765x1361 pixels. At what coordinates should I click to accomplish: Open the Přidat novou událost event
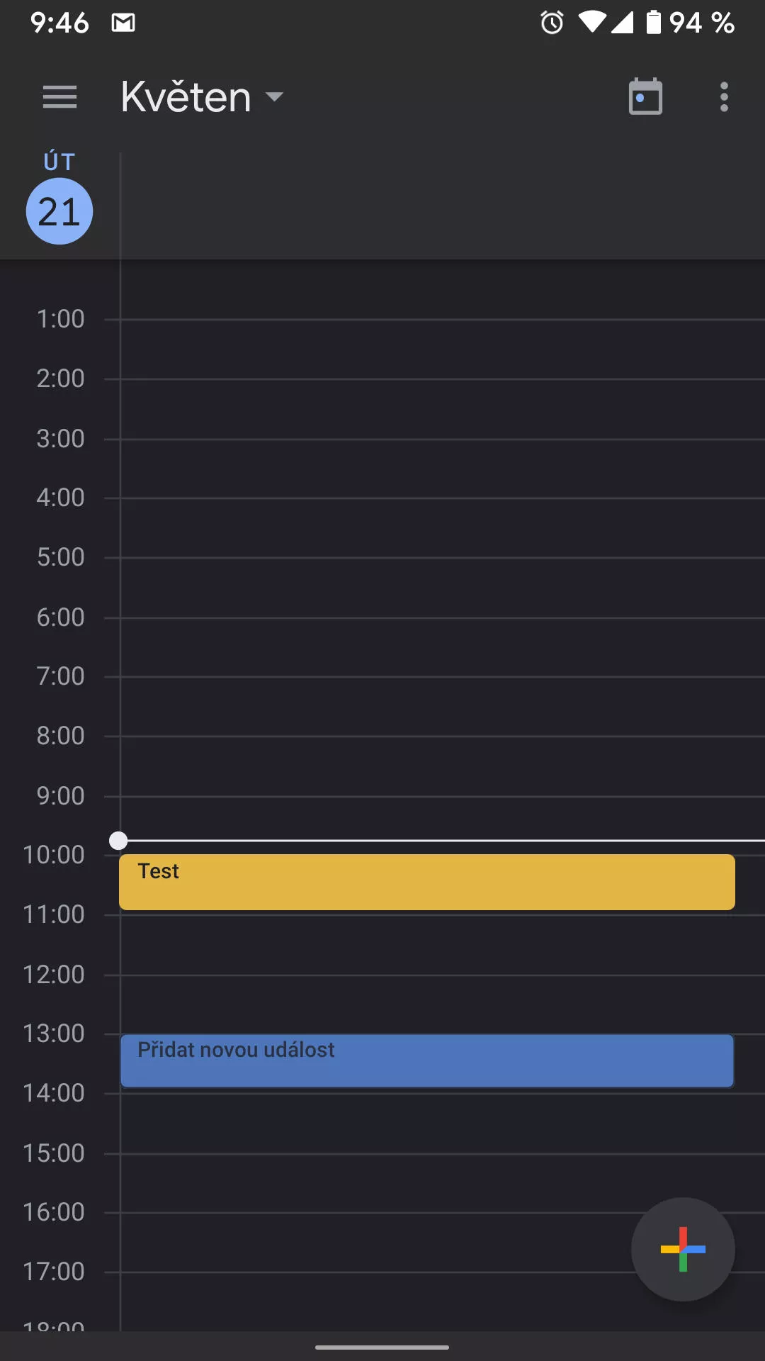[427, 1060]
